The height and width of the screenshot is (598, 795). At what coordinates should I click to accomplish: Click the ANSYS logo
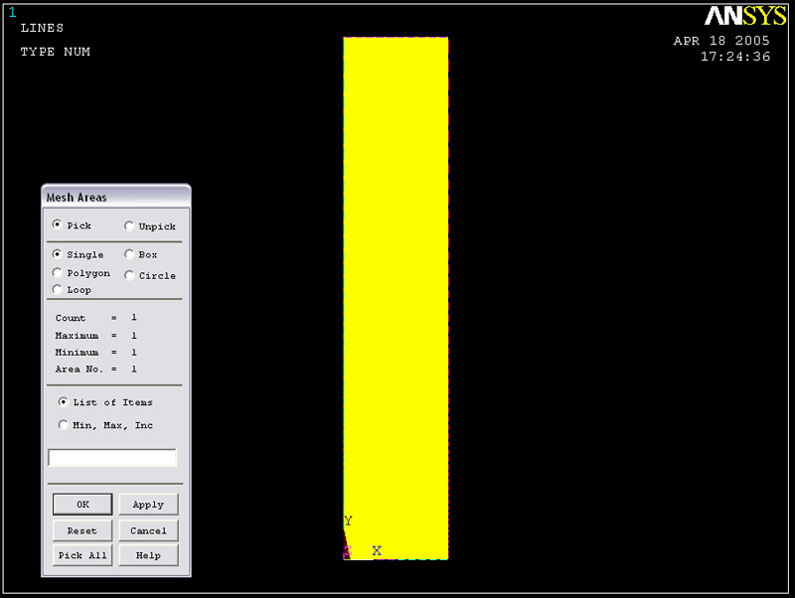coord(745,16)
